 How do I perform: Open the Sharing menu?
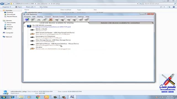point(40,17)
